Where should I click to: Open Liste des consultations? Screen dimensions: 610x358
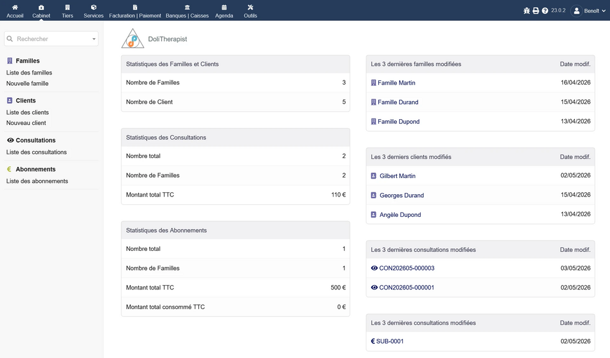[x=36, y=152]
